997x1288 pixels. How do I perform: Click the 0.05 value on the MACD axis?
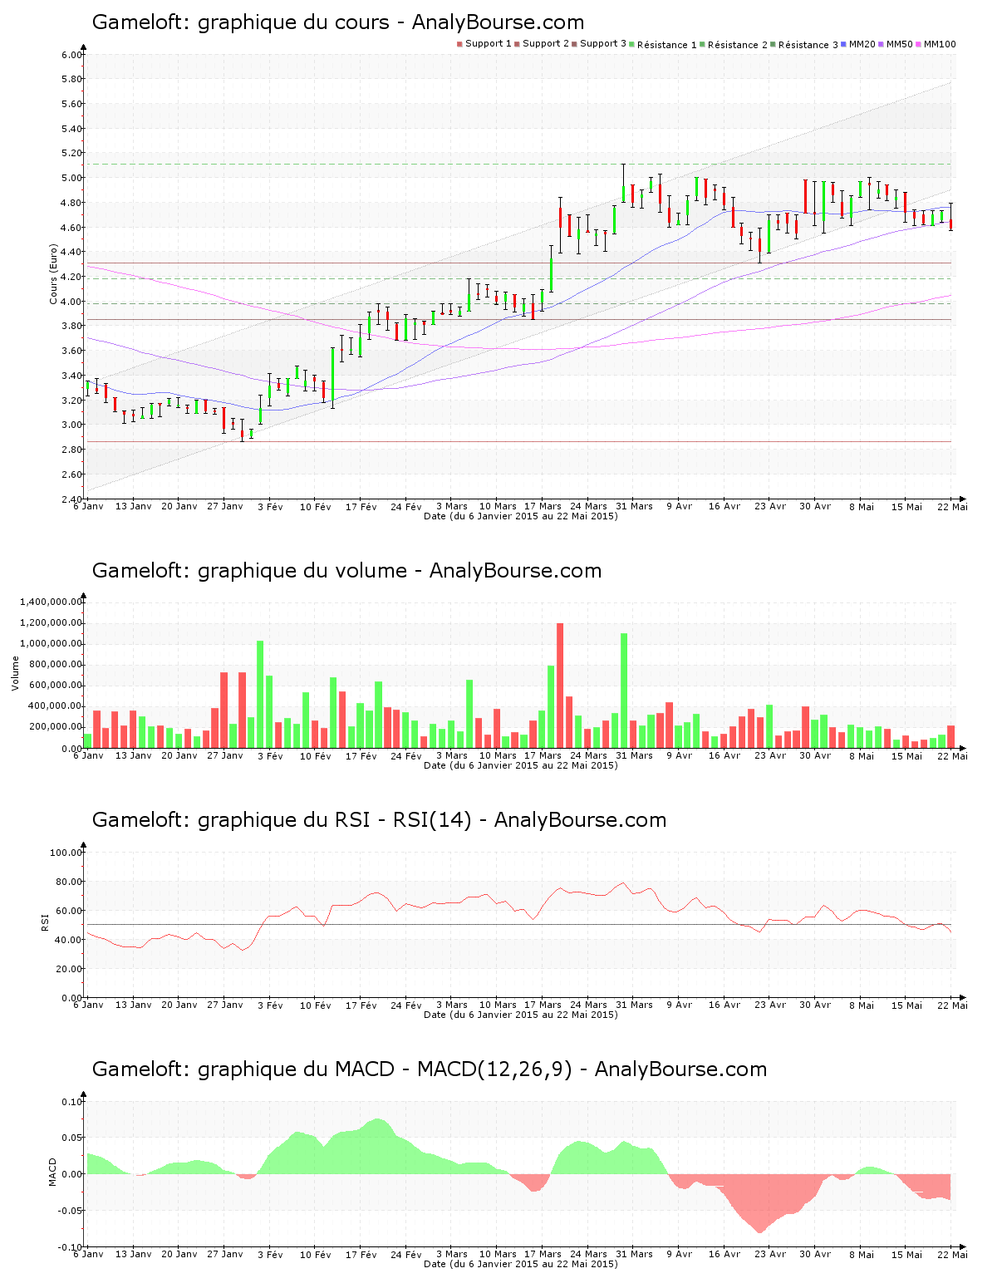(x=72, y=1138)
